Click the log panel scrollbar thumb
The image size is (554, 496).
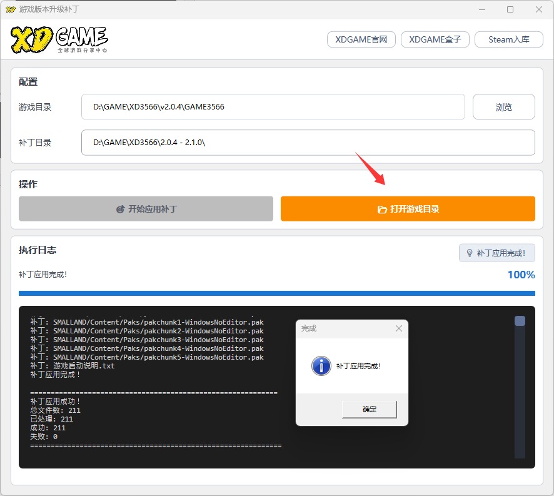pyautogui.click(x=520, y=321)
